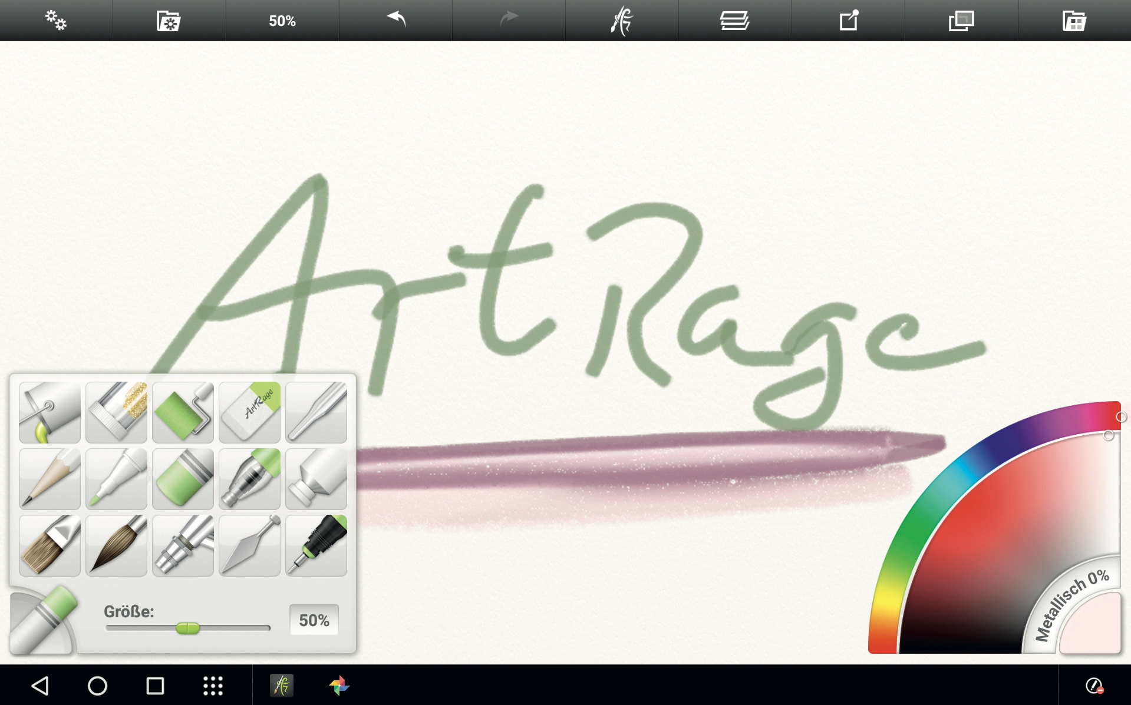Open the layers panel

click(x=734, y=21)
